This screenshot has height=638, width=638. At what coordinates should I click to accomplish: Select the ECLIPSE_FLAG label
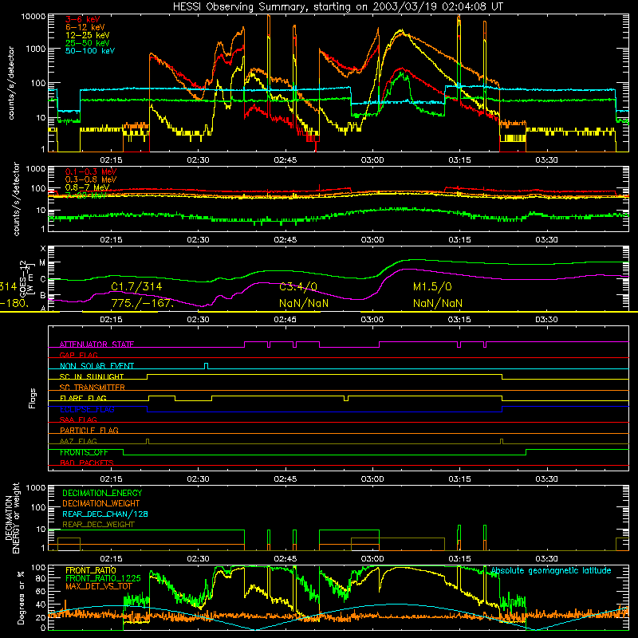point(87,409)
